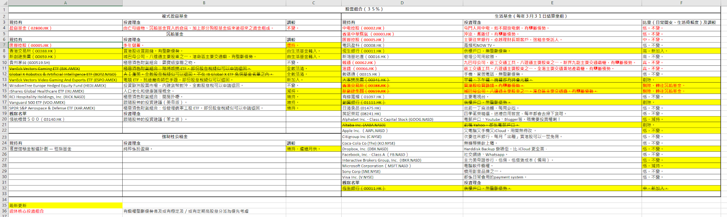Select column C header

click(x=314, y=3)
